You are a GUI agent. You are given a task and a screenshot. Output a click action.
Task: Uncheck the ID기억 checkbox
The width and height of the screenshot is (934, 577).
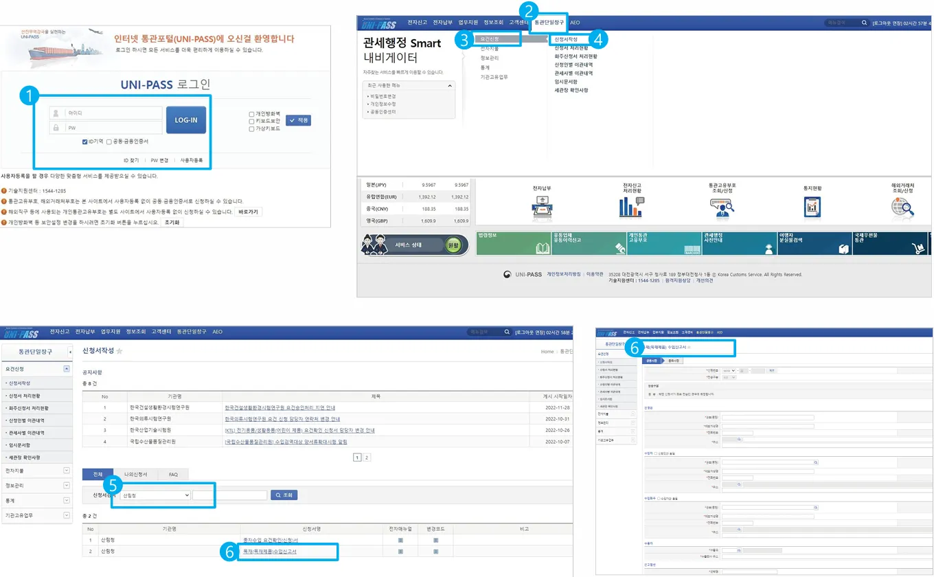tap(84, 142)
